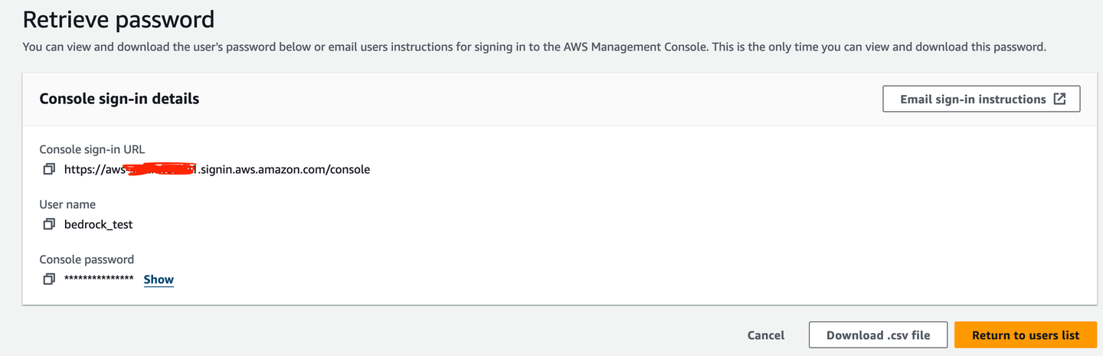Return to users list

1026,335
